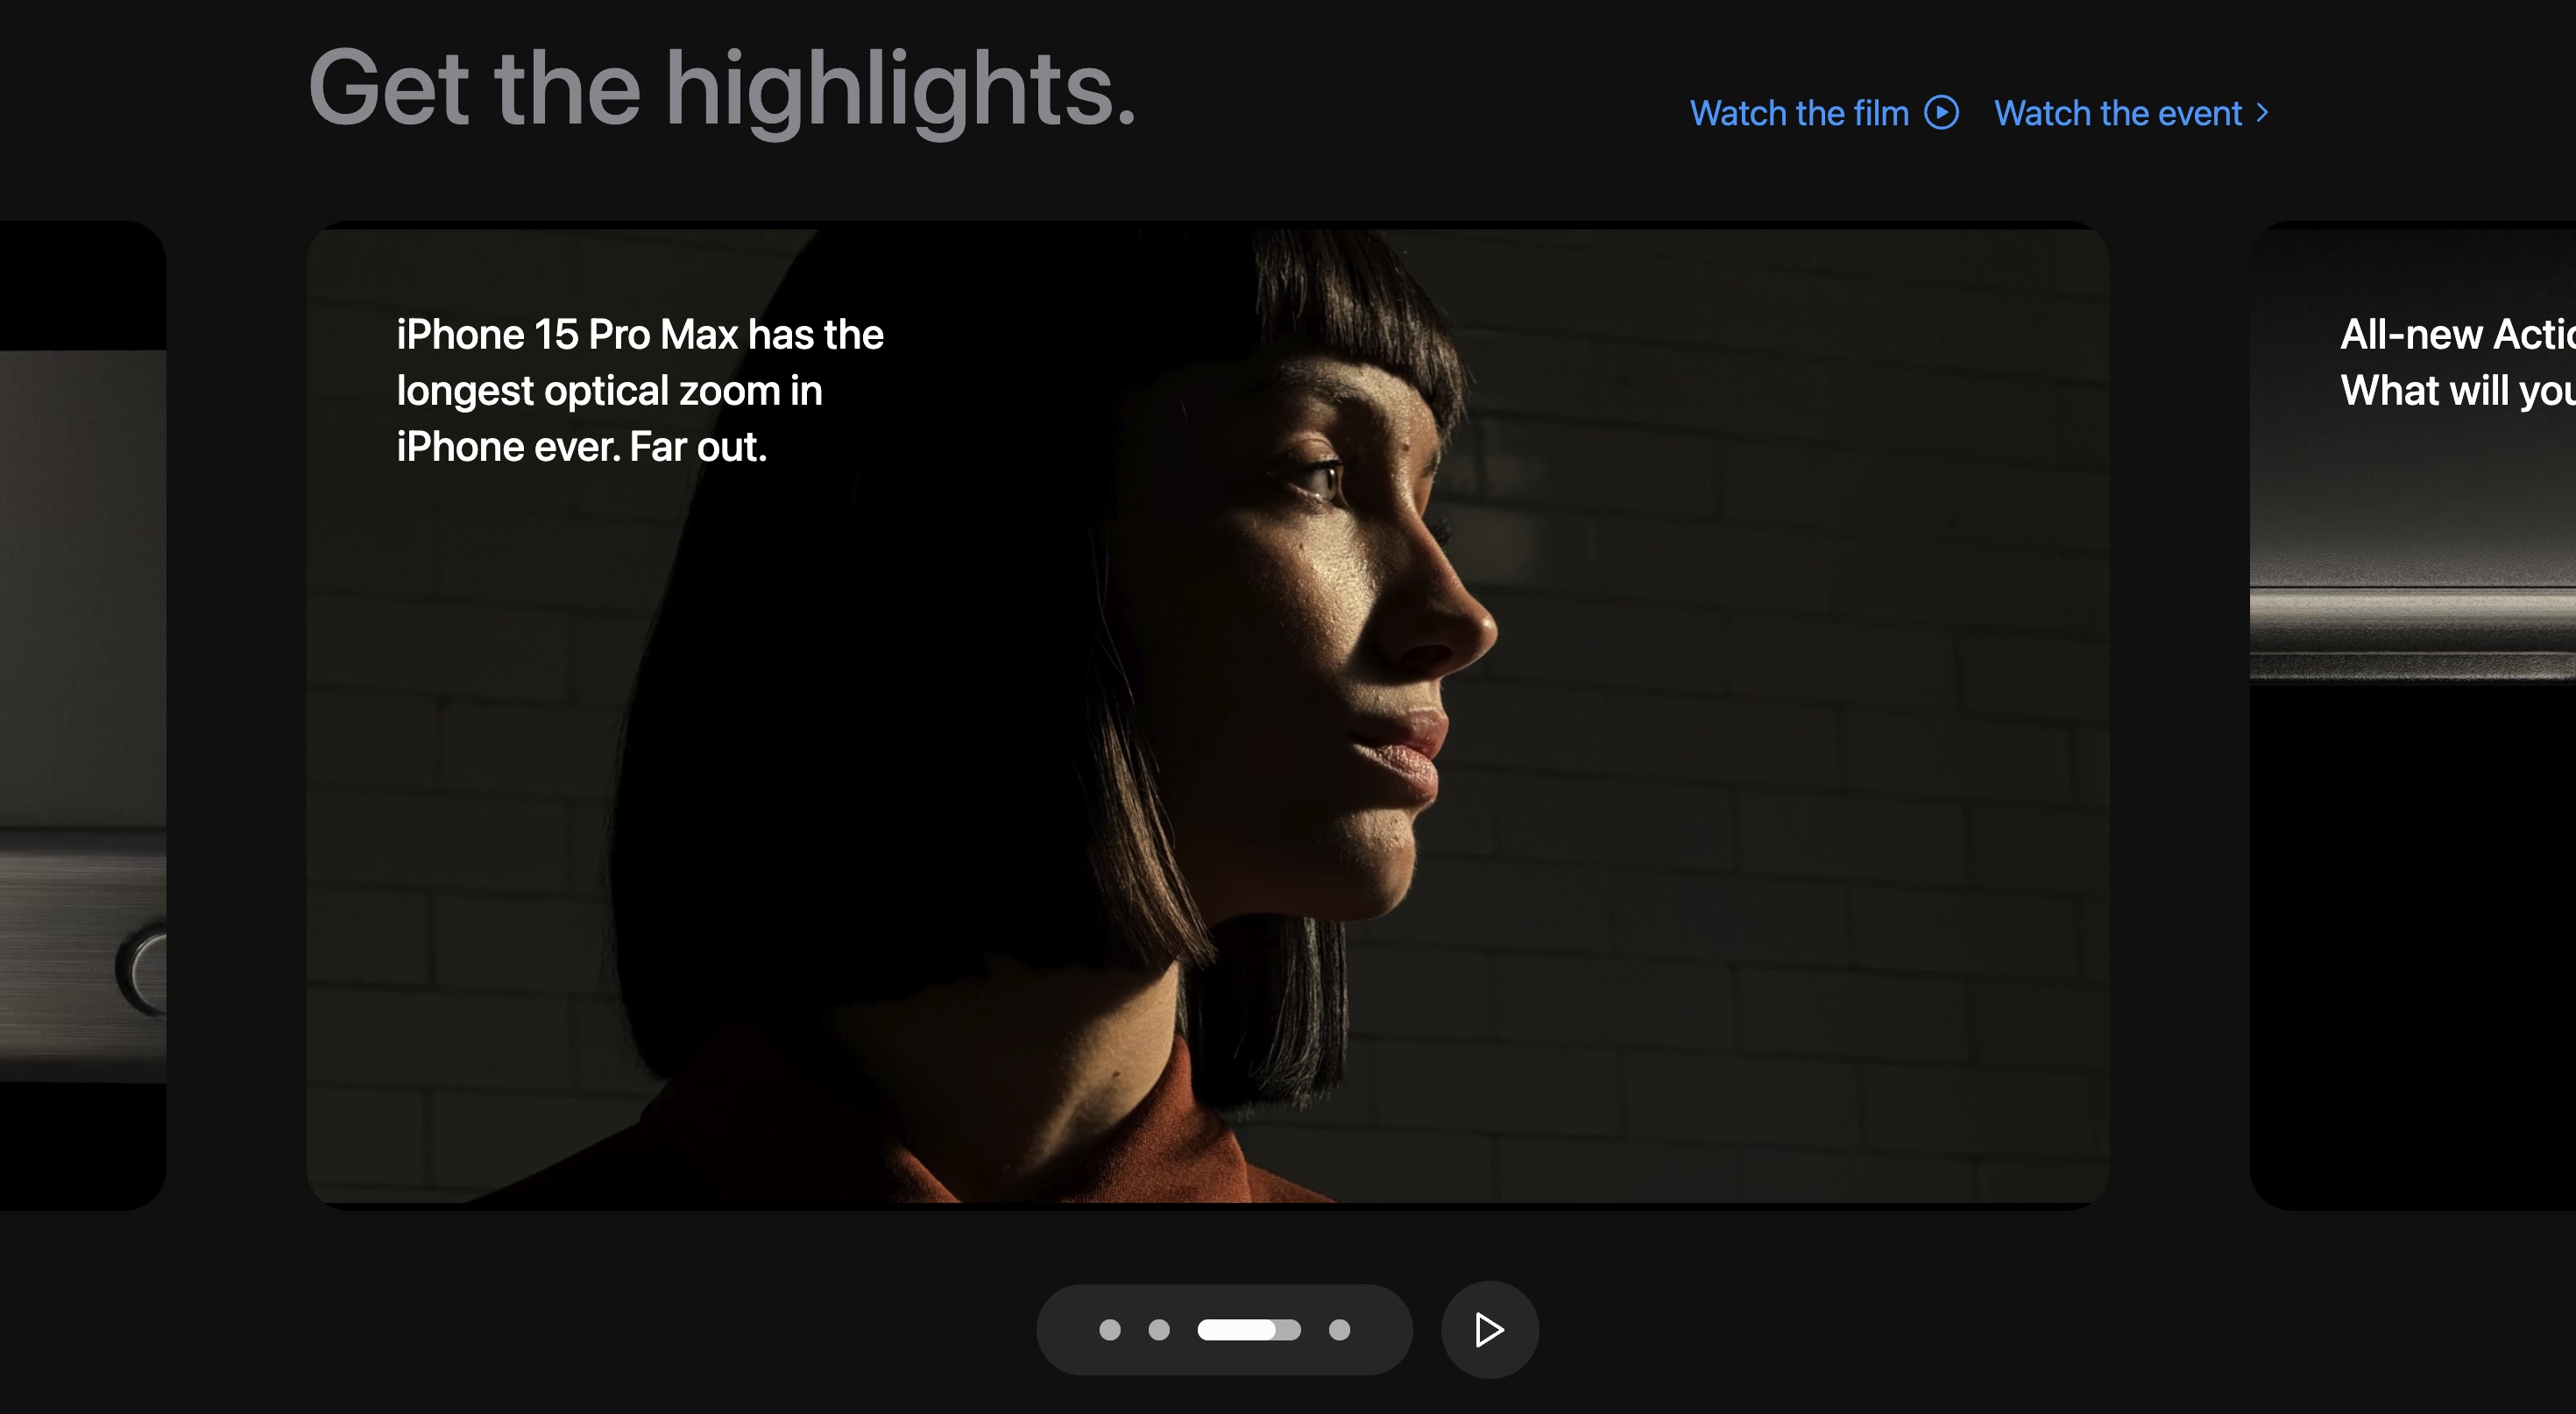Click the active elongated progress indicator
The width and height of the screenshot is (2576, 1414).
[x=1249, y=1330]
